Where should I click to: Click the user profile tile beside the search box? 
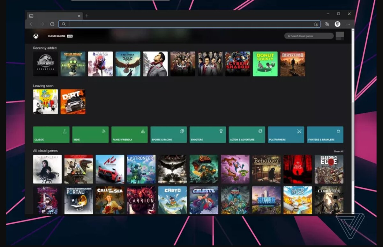340,36
